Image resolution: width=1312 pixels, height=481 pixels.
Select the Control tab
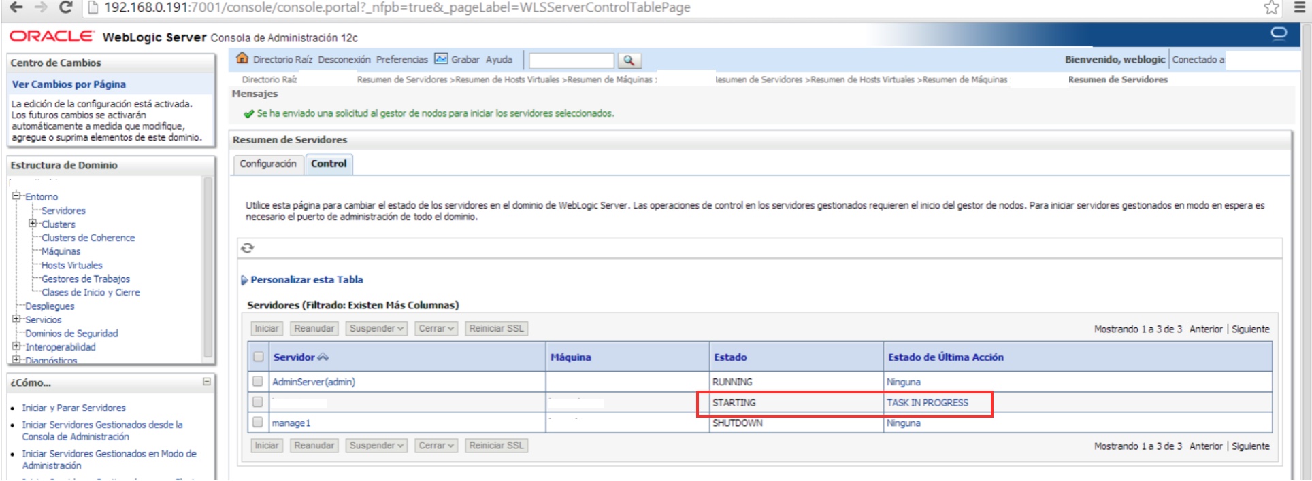[329, 164]
